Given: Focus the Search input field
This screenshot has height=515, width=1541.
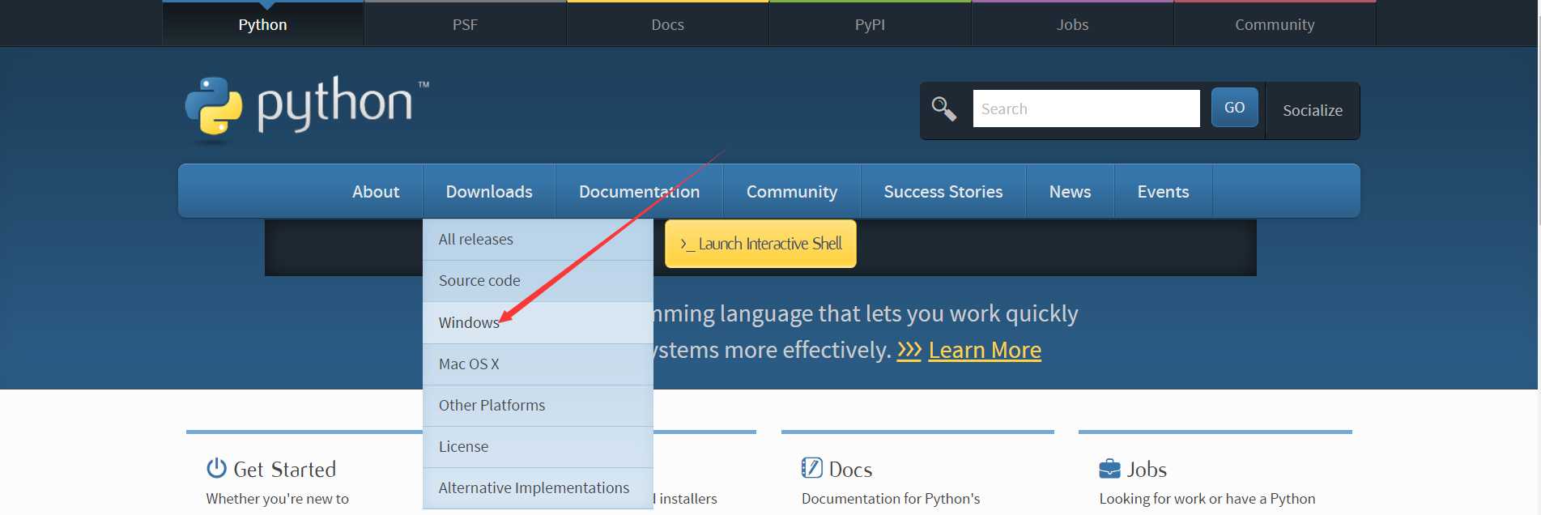Looking at the screenshot, I should click(1086, 109).
